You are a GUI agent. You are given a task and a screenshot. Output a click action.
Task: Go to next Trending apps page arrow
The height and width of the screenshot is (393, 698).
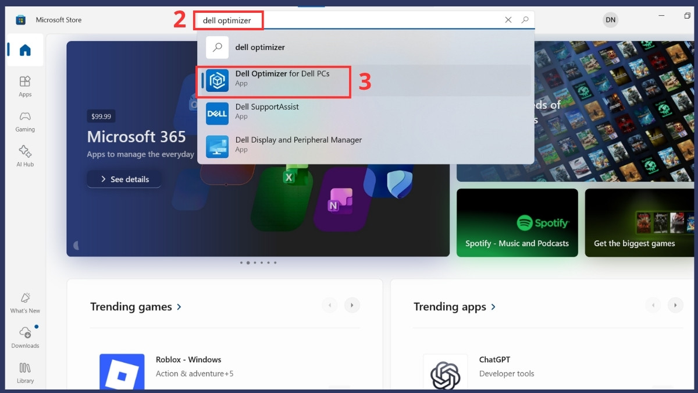click(675, 305)
